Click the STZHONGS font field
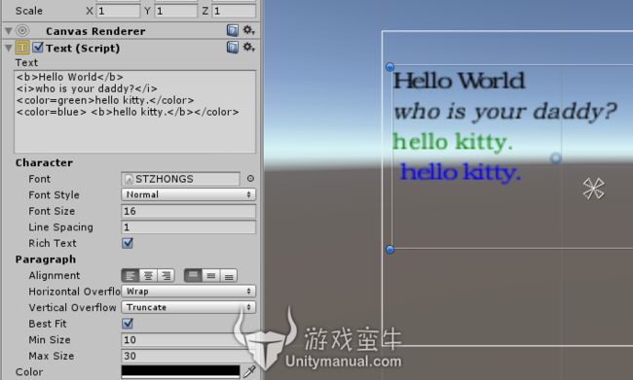This screenshot has width=633, height=380. [181, 179]
